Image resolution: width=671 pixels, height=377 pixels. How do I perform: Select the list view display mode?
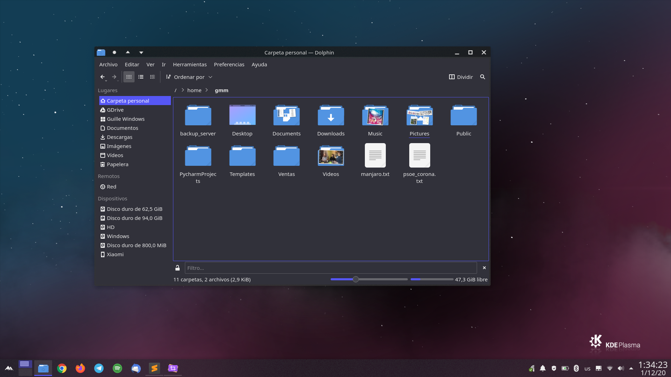(x=140, y=77)
